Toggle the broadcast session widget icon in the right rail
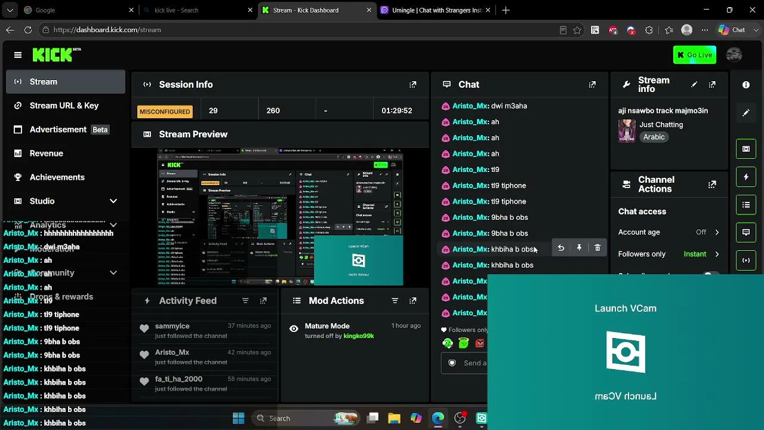The width and height of the screenshot is (764, 430). [746, 260]
